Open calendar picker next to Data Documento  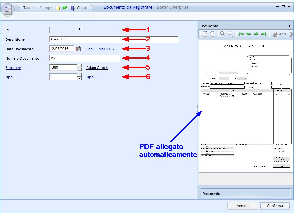pos(78,49)
